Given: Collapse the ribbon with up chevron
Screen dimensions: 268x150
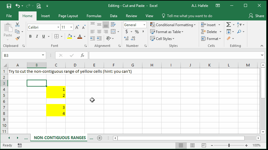Looking at the screenshot, I should 262,46.
